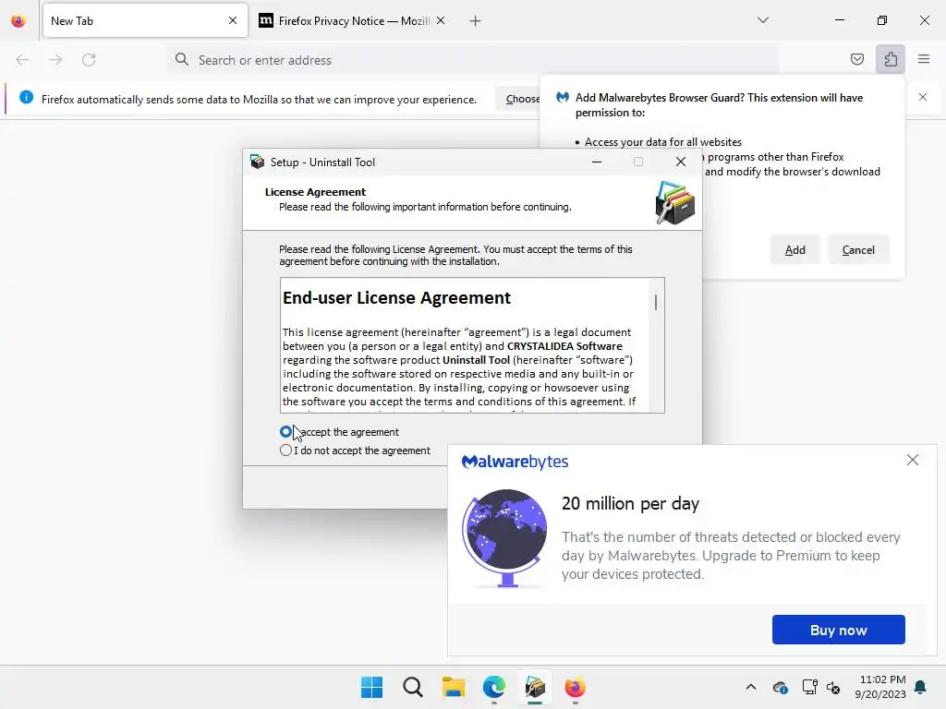
Task: Open a new tab with plus button
Action: click(475, 21)
